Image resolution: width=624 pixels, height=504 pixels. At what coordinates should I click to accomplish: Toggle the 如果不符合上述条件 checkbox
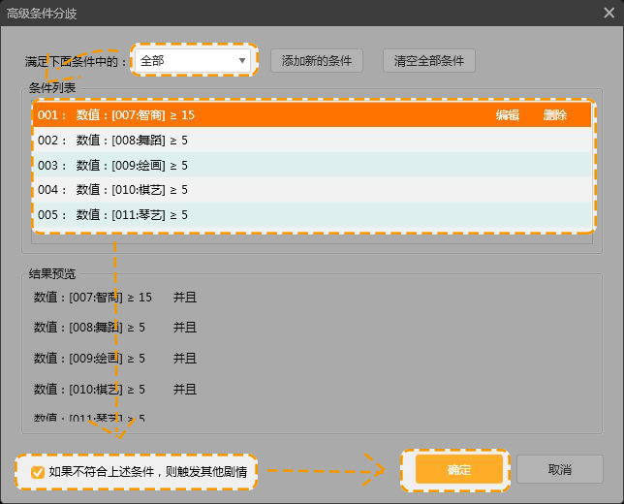[x=38, y=472]
